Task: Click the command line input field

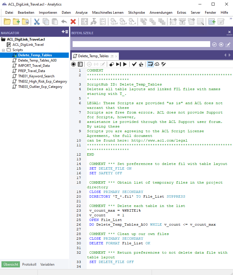Action: click(141, 44)
